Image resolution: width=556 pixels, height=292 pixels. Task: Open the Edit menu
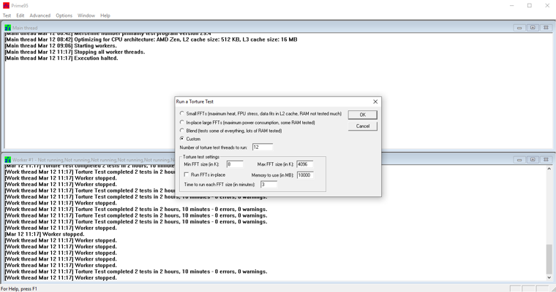20,15
